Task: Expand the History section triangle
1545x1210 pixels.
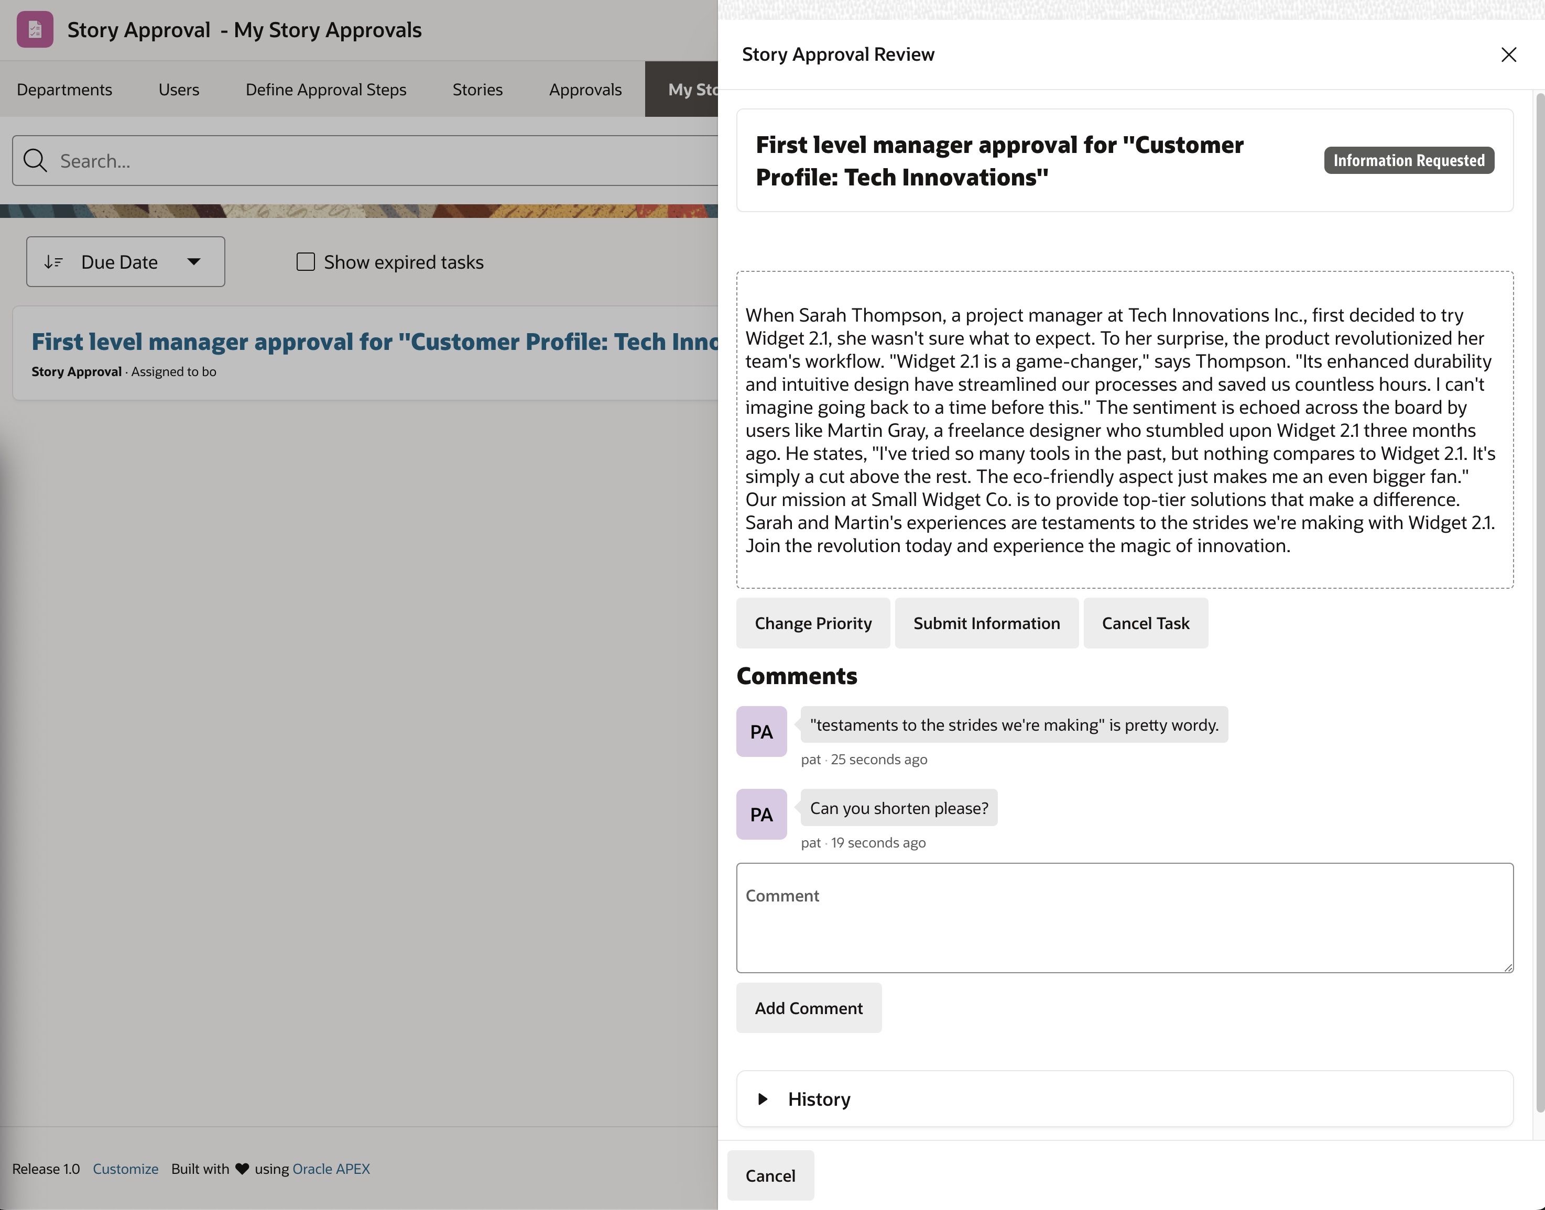Action: tap(763, 1099)
